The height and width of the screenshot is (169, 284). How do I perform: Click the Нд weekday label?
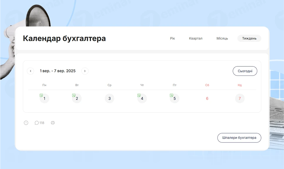click(240, 85)
